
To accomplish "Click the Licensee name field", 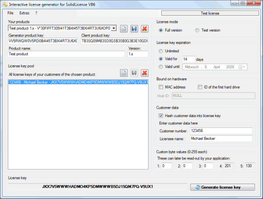I will pyautogui.click(x=221, y=139).
